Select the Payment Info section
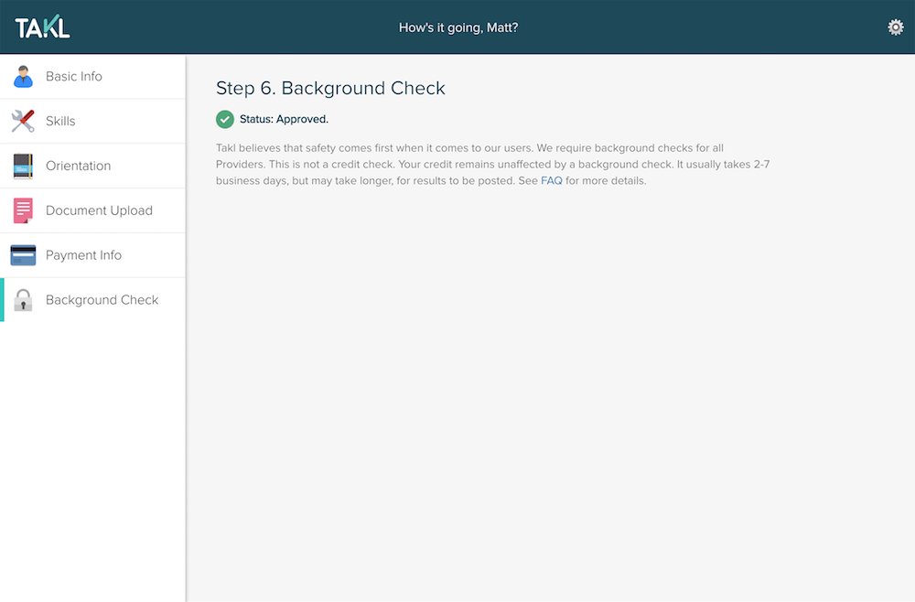This screenshot has width=915, height=602. pyautogui.click(x=81, y=255)
